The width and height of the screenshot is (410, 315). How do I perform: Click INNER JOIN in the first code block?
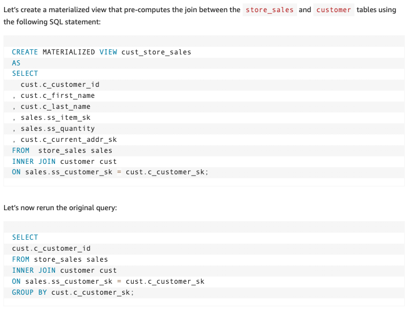(34, 162)
